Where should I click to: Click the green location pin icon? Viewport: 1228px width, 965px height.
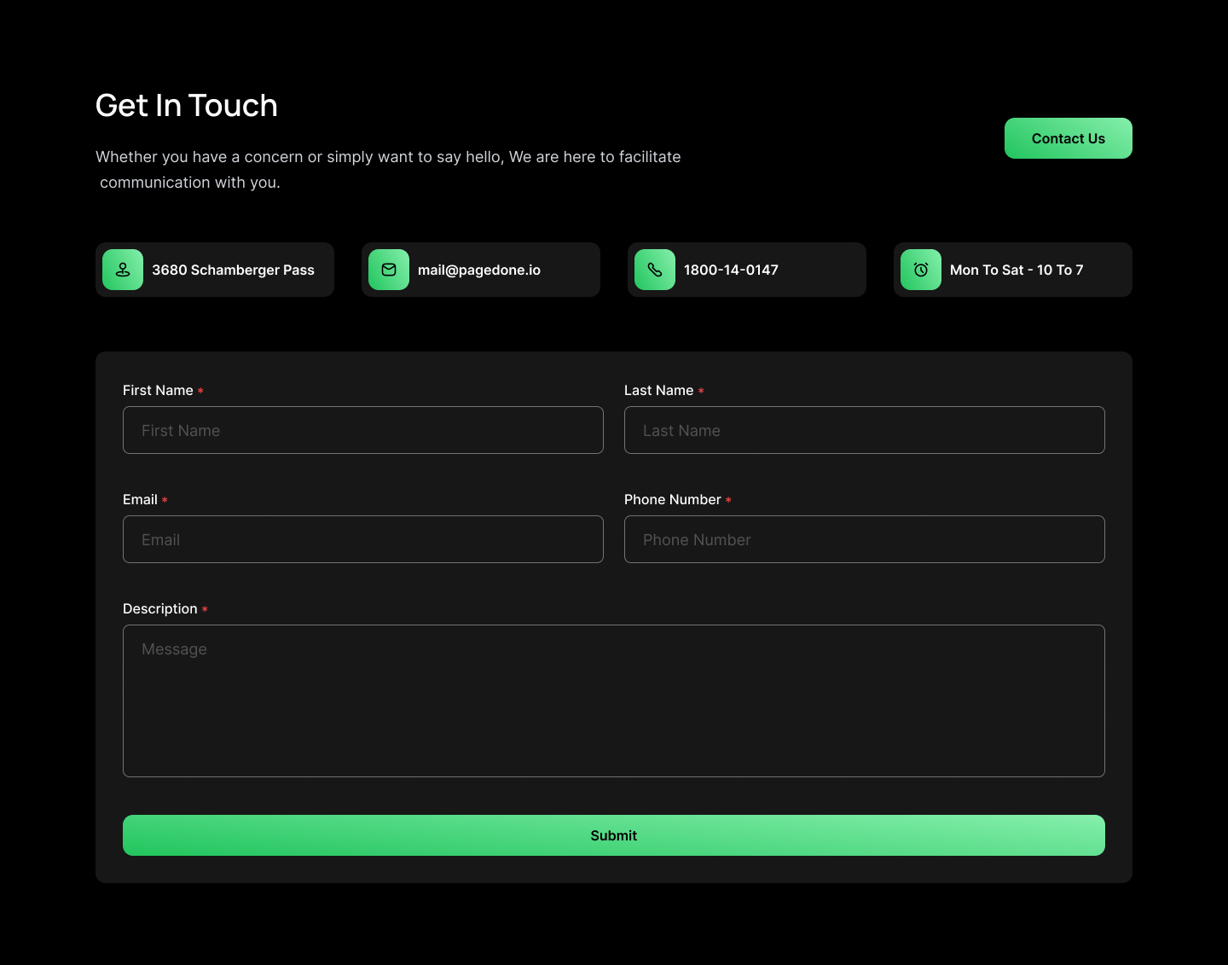point(123,270)
